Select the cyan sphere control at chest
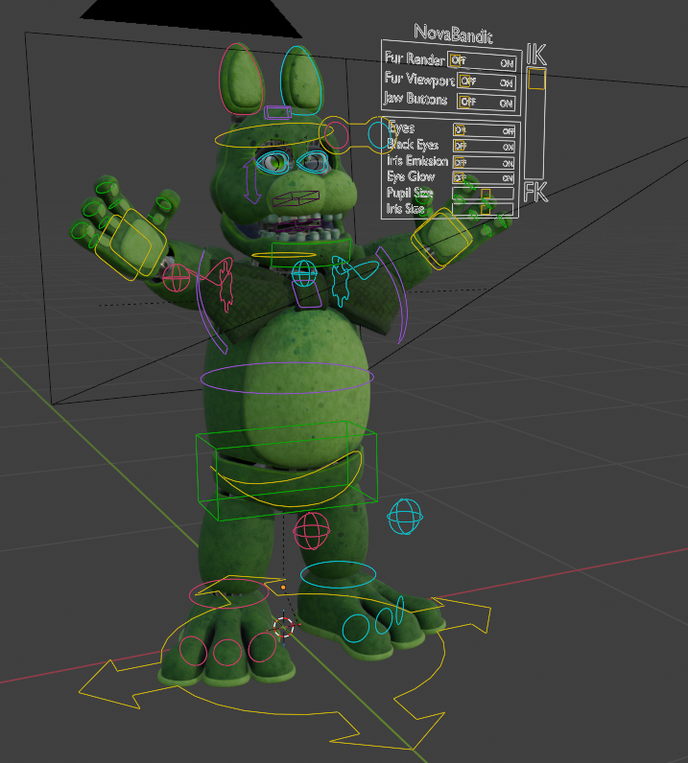Viewport: 688px width, 763px height. coord(304,273)
